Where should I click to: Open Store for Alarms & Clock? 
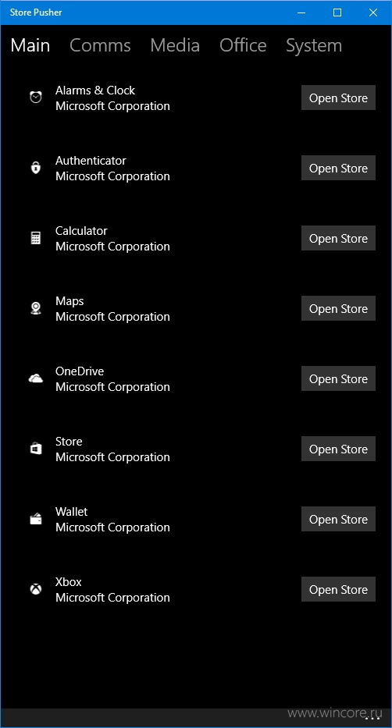pos(338,98)
